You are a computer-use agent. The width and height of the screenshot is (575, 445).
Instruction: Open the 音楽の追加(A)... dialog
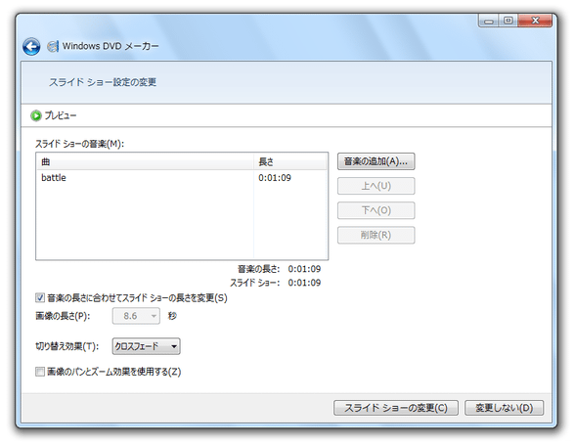tap(376, 161)
